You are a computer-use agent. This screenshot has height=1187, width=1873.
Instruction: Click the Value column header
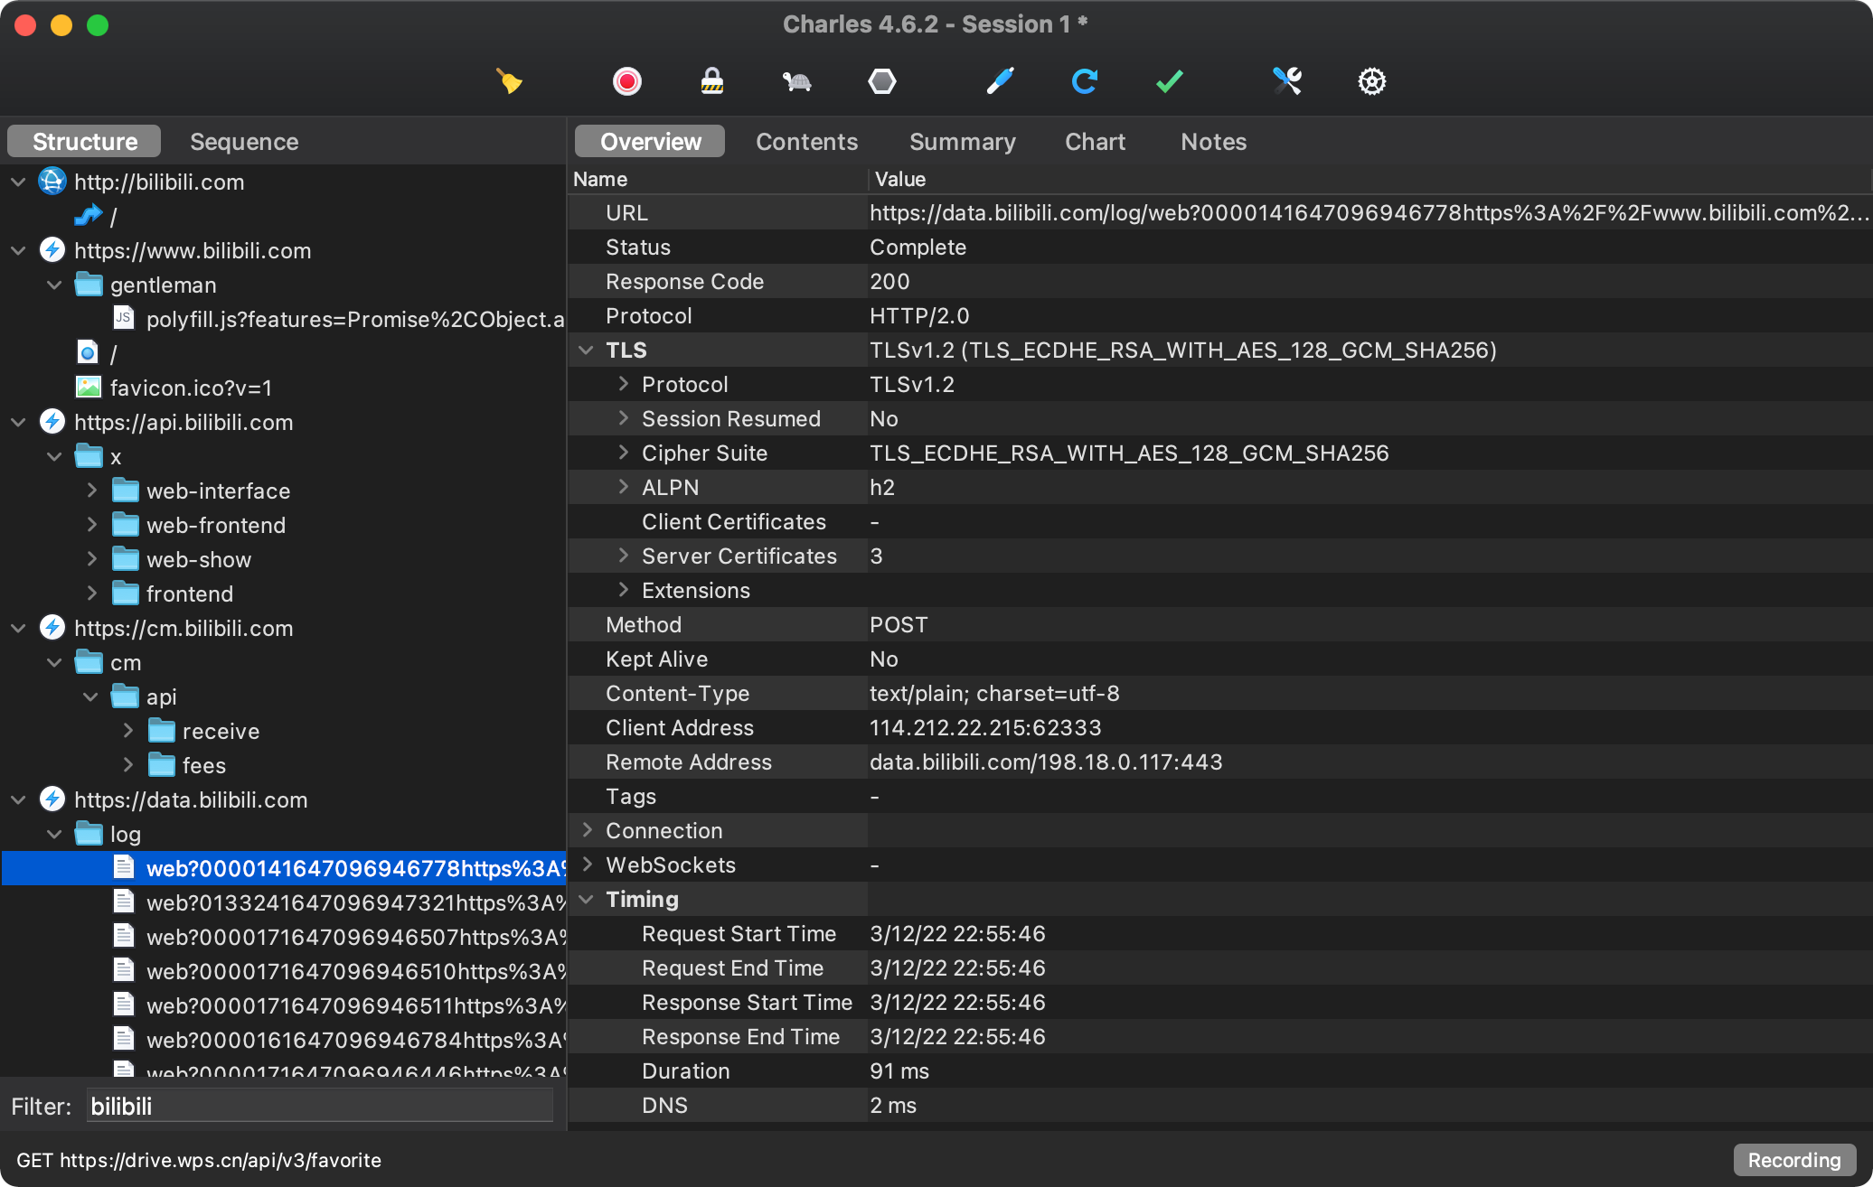[900, 179]
